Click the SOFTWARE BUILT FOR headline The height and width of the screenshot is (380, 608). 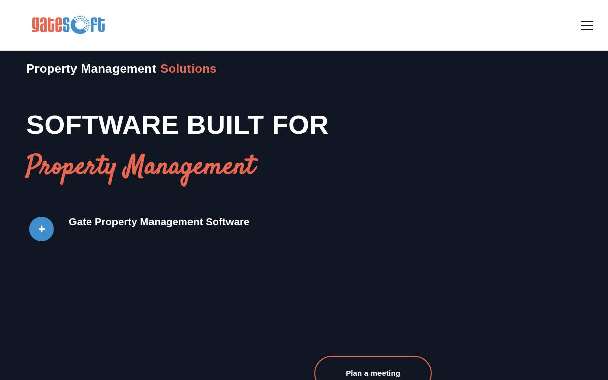[177, 125]
